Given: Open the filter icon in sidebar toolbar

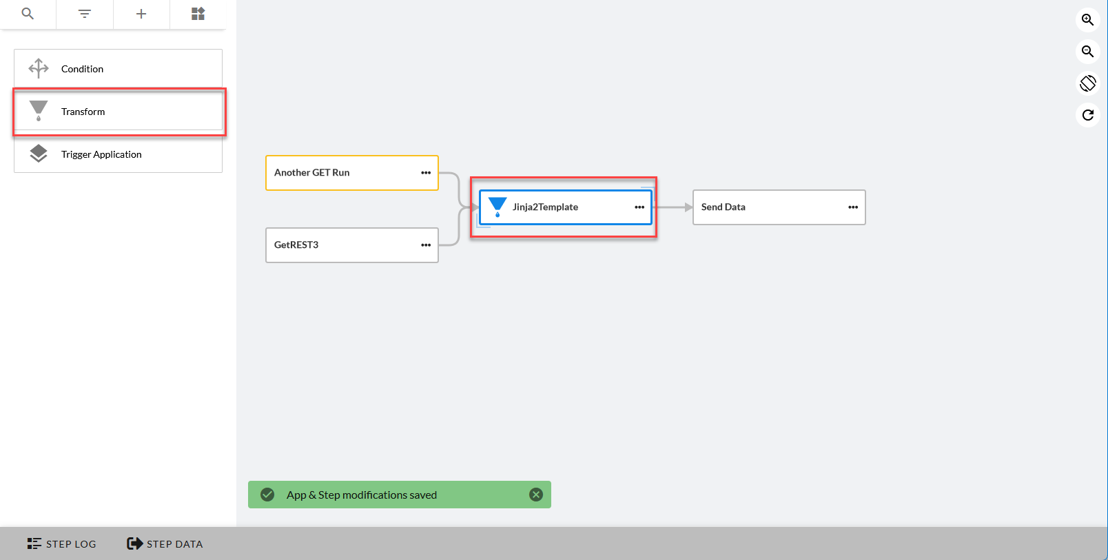Looking at the screenshot, I should (85, 14).
